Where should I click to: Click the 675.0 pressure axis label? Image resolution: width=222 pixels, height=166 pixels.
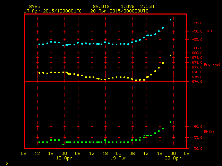tap(197, 77)
